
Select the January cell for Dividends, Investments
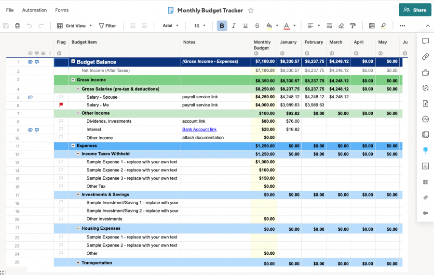point(289,121)
